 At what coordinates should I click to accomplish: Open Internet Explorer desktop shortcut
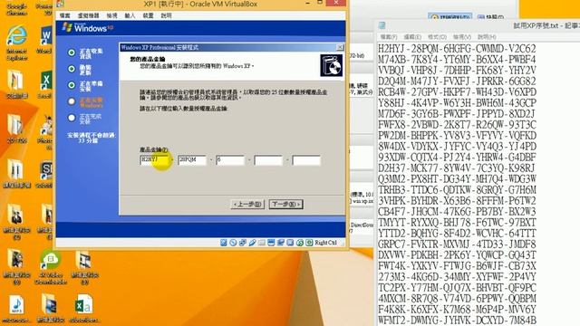[x=16, y=43]
